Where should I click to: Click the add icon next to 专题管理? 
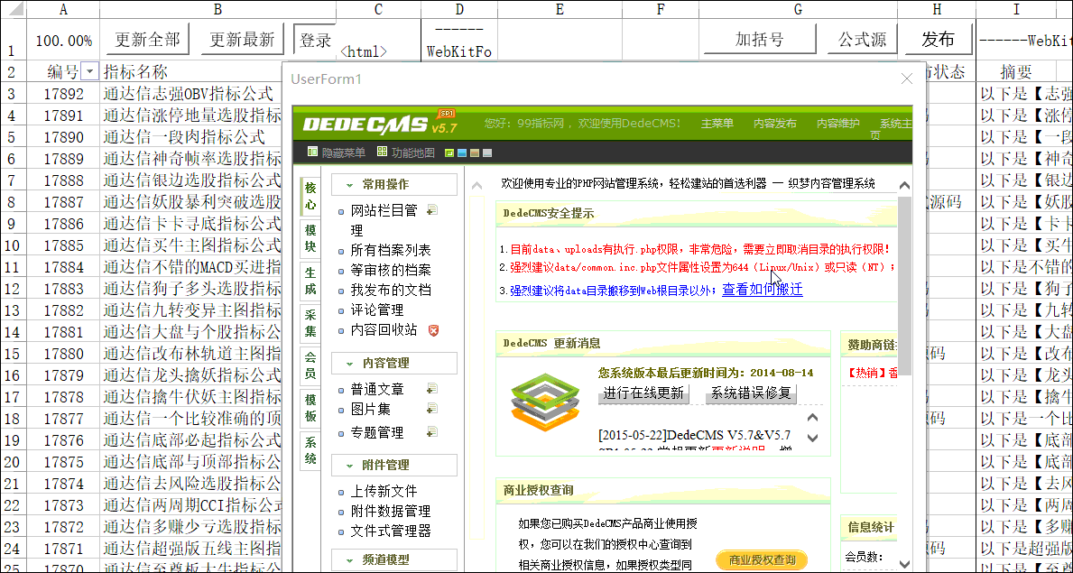click(x=432, y=432)
